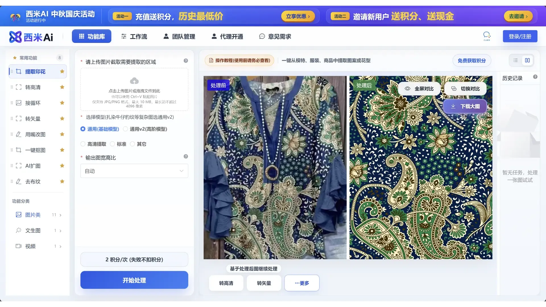Open the 团队管理 menu item
This screenshot has height=307, width=546.
[x=179, y=36]
